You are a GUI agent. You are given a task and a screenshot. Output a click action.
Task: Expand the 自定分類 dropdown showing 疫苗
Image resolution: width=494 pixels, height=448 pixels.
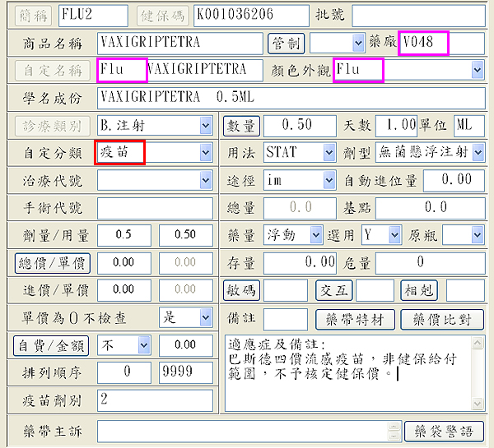coord(206,153)
